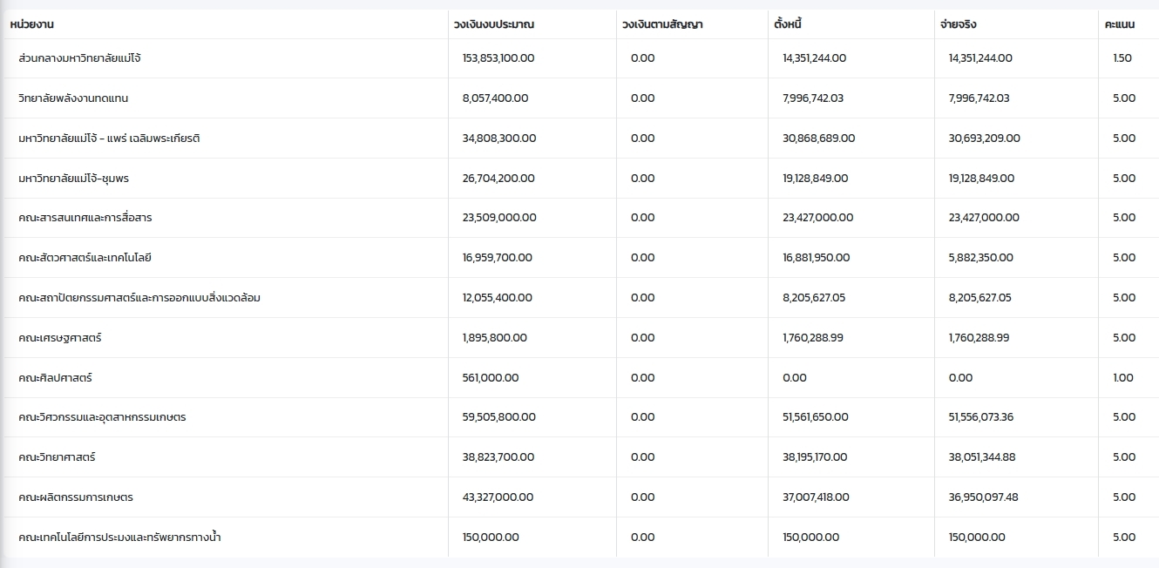Click the คณะเศรษฐศาสตร์ unit name
Screen dimensions: 1159x568
click(x=60, y=338)
